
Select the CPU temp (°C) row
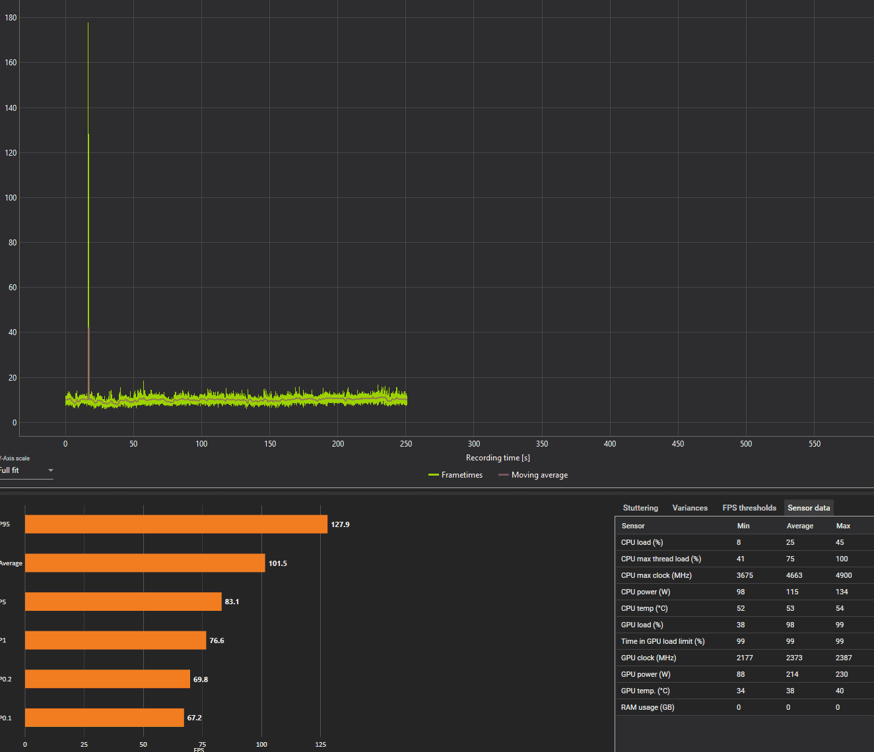pyautogui.click(x=745, y=608)
